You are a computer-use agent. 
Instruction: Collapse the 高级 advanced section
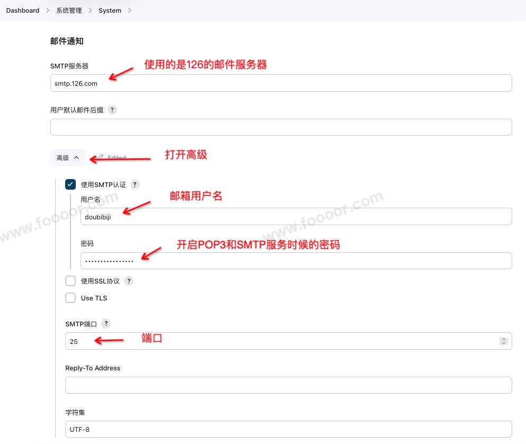click(x=68, y=158)
